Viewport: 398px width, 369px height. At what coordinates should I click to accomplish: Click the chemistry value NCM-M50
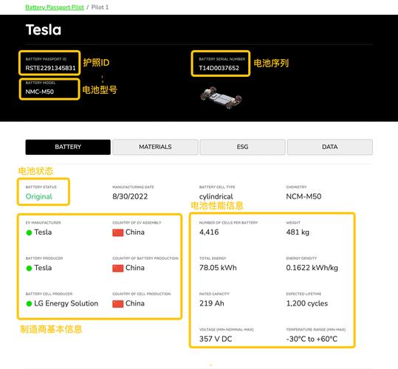303,196
